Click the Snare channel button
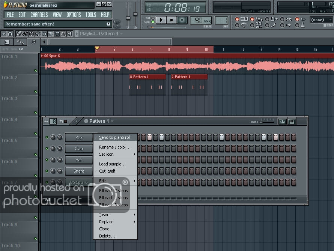334x251 pixels. tap(79, 171)
